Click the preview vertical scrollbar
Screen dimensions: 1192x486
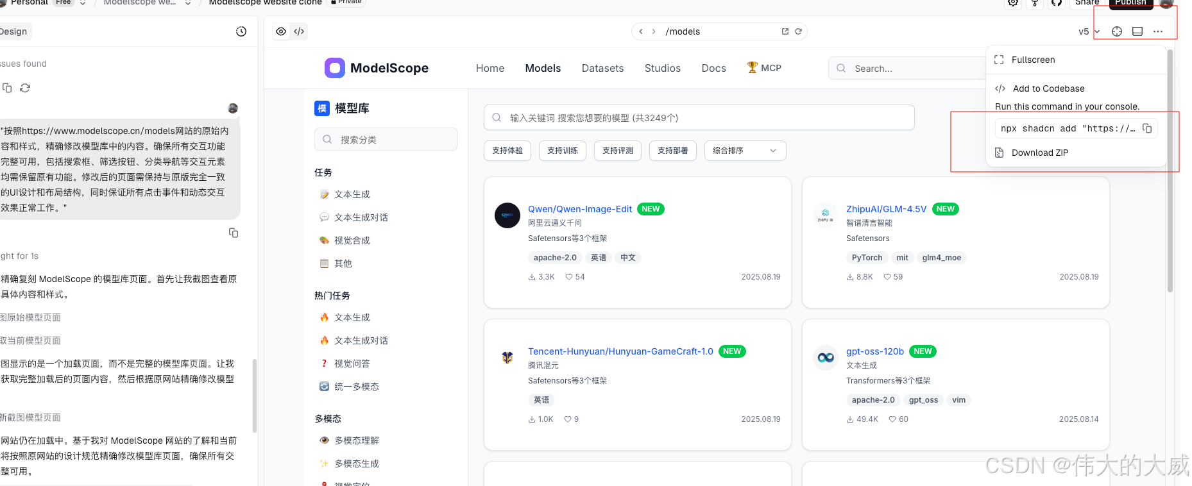coord(1170,170)
